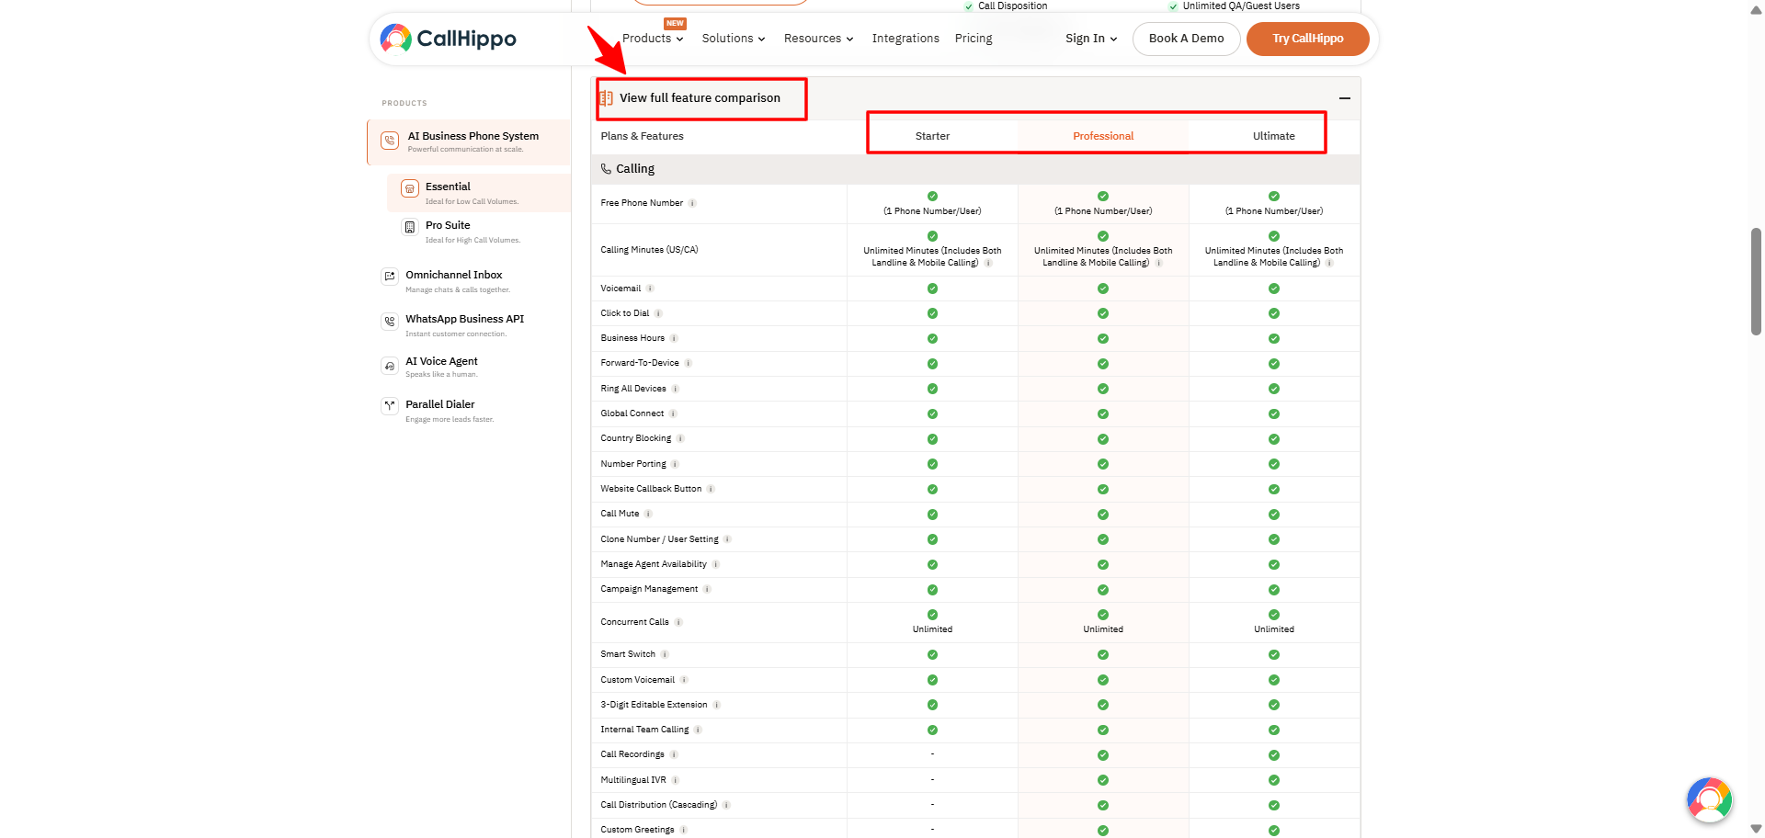Click Professional checkmark for Click to Dial

(x=1103, y=313)
